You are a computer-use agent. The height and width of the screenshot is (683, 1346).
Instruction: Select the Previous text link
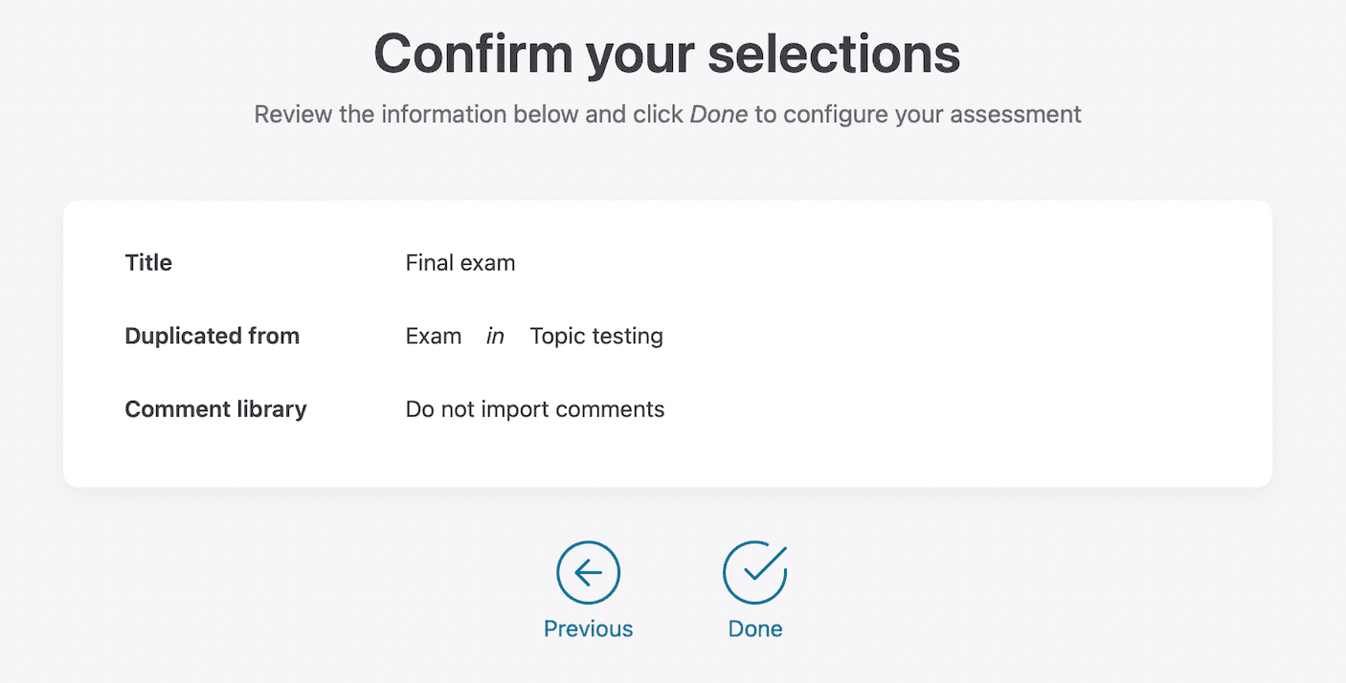[x=588, y=628]
